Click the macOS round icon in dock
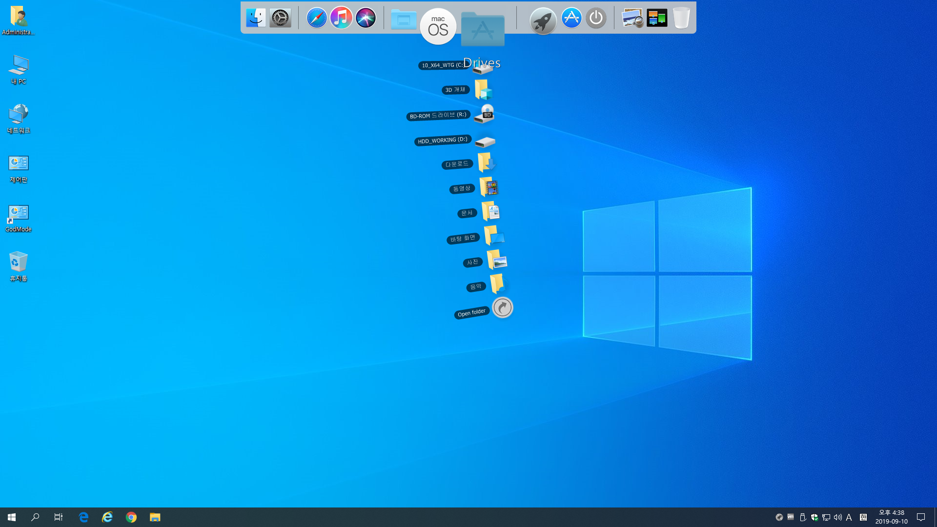 pos(438,26)
